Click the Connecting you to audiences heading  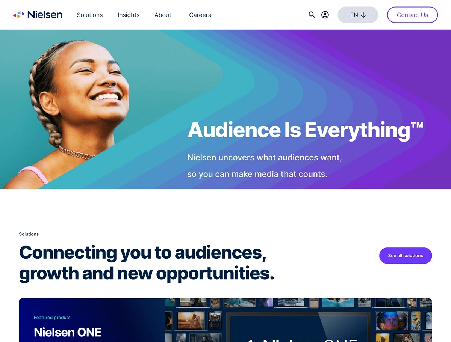[147, 263]
